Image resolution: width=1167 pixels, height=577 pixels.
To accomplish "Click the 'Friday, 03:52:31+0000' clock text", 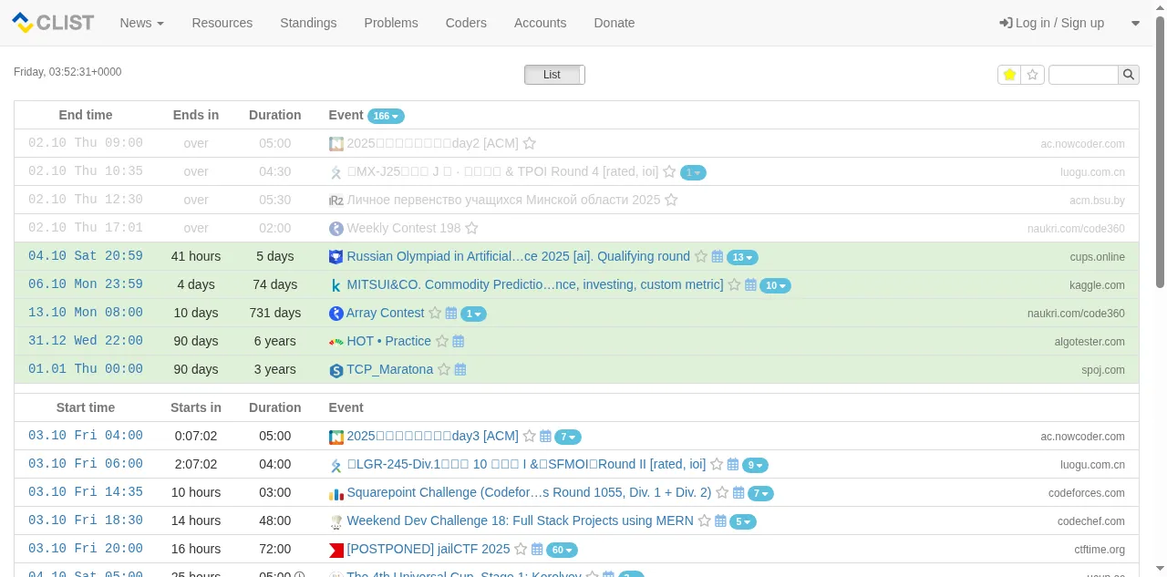I will (67, 72).
